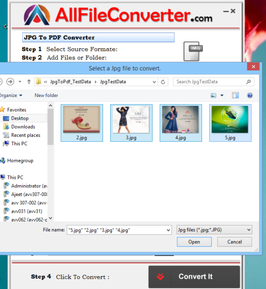
Task: Change the view icon mode
Action: 213,96
